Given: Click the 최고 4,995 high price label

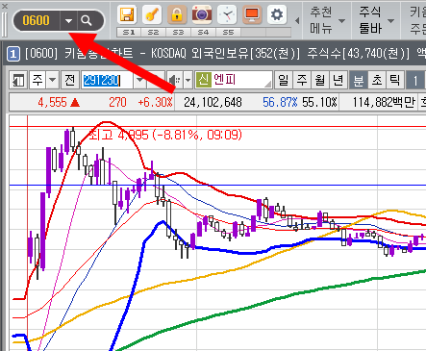Looking at the screenshot, I should (164, 135).
